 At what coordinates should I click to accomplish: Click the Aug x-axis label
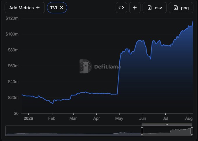(189, 118)
